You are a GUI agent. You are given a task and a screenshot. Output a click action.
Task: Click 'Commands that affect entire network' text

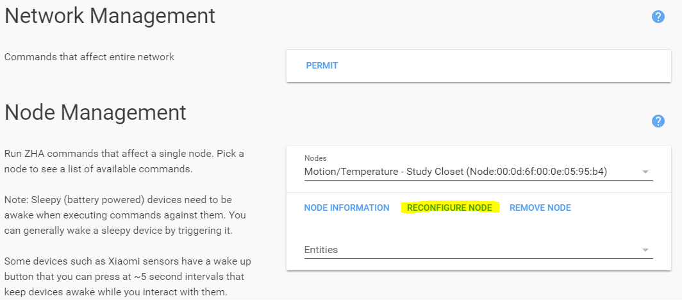click(x=89, y=57)
